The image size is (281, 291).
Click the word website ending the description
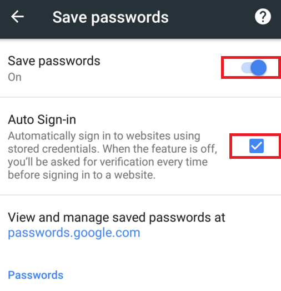134,175
